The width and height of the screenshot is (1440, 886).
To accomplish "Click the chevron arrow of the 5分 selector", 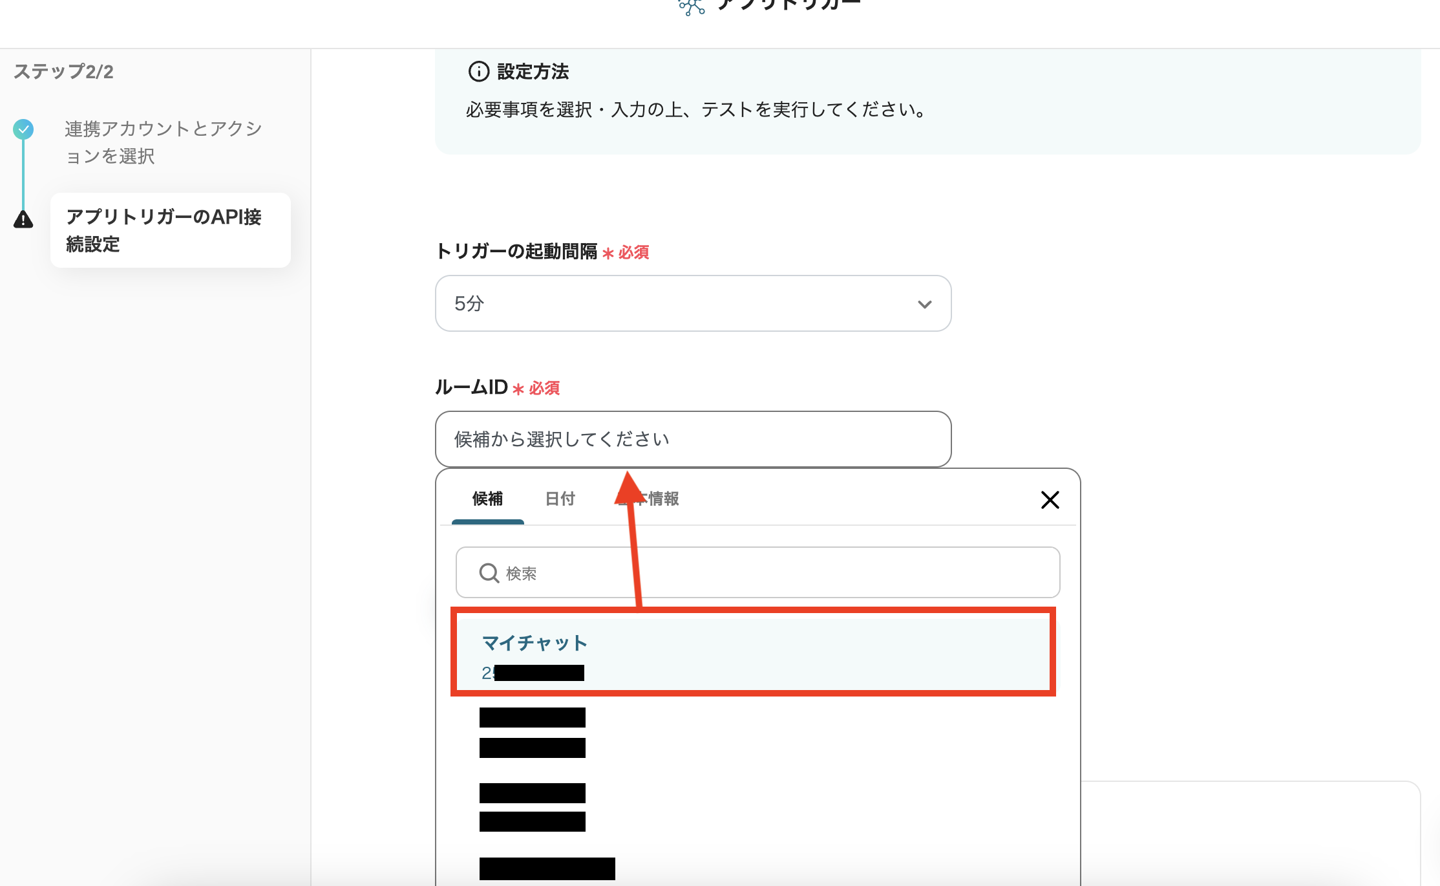I will click(924, 304).
